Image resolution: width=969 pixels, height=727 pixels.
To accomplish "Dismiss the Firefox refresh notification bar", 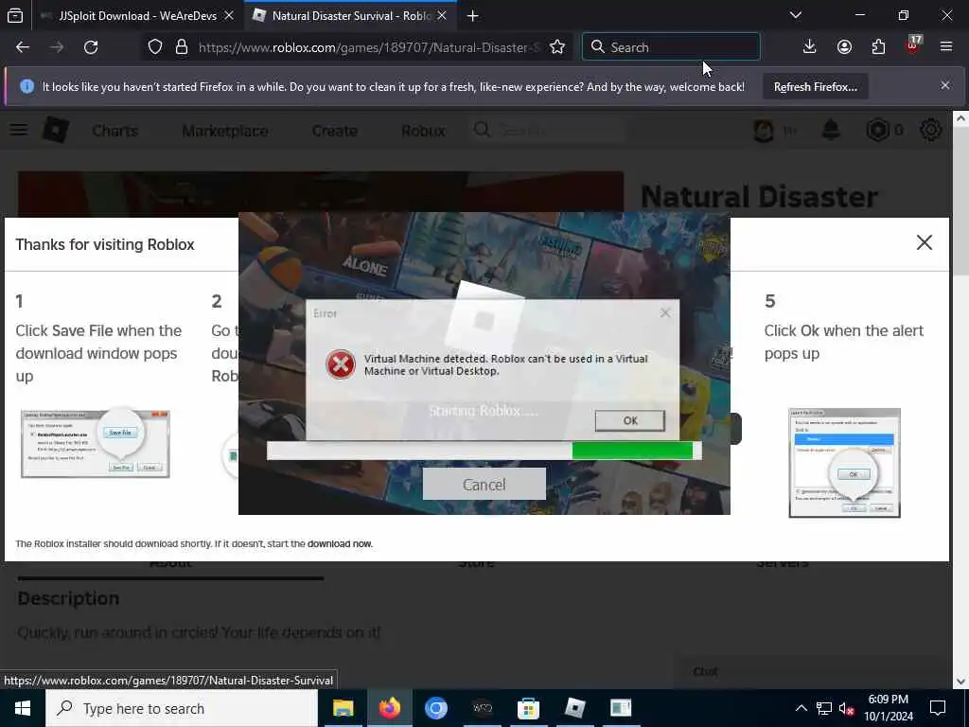I will point(945,85).
